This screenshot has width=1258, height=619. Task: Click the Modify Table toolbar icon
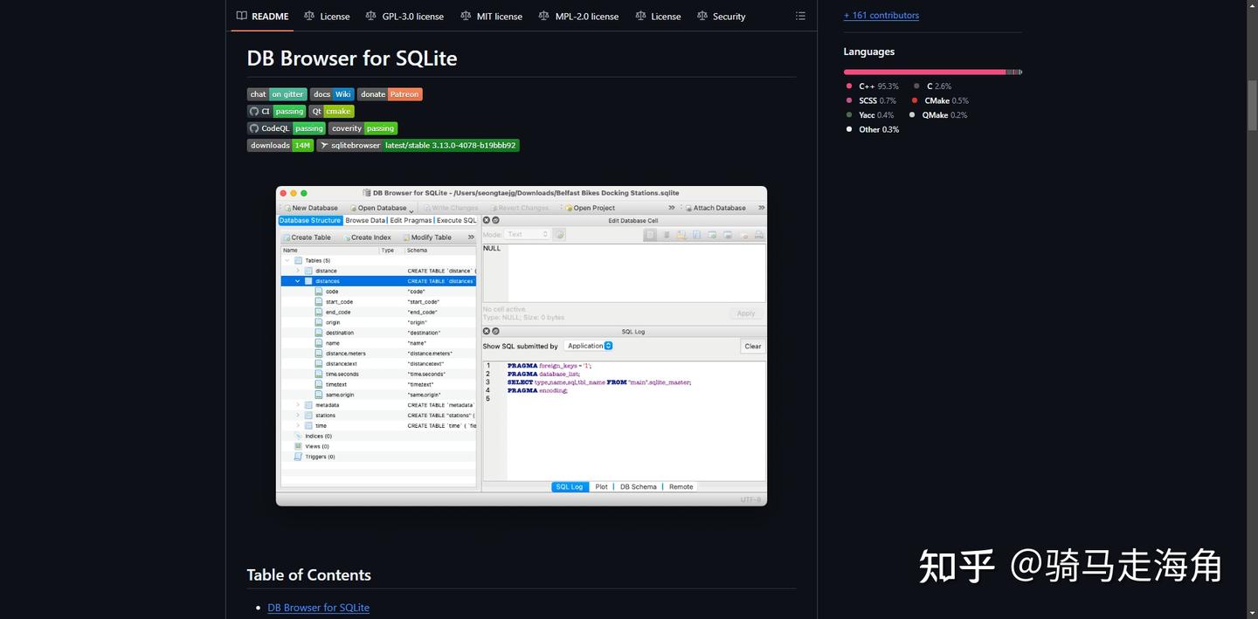[406, 237]
